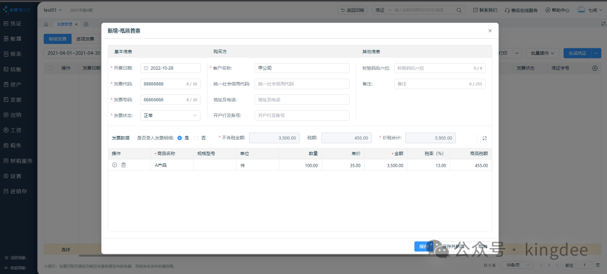Viewport: 607px width, 274px height.
Task: Switch to the 进项发票 tab
Action: tap(85, 39)
